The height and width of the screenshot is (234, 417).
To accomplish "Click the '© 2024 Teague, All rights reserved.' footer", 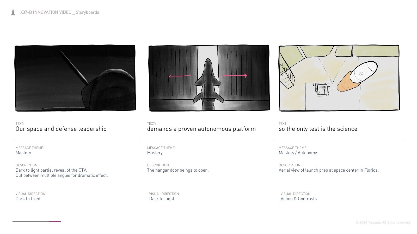I will [x=383, y=223].
